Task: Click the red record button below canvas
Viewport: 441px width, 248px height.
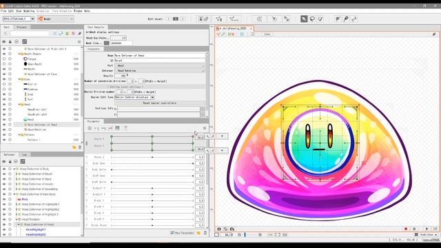Action: [406, 229]
